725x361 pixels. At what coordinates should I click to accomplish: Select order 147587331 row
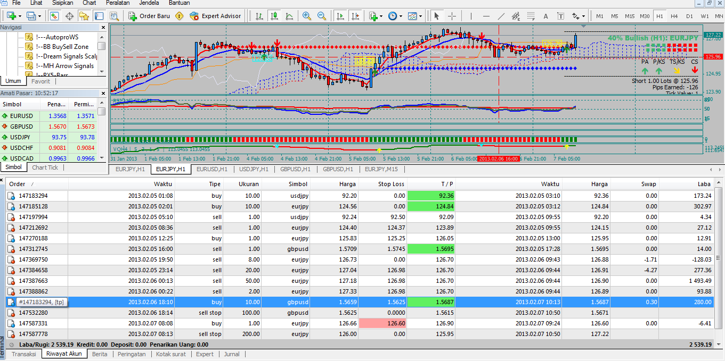pyautogui.click(x=360, y=323)
